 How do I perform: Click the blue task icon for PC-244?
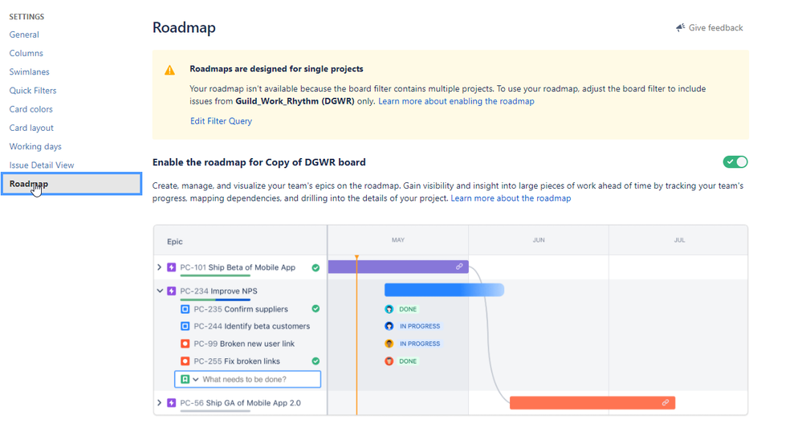coord(185,327)
